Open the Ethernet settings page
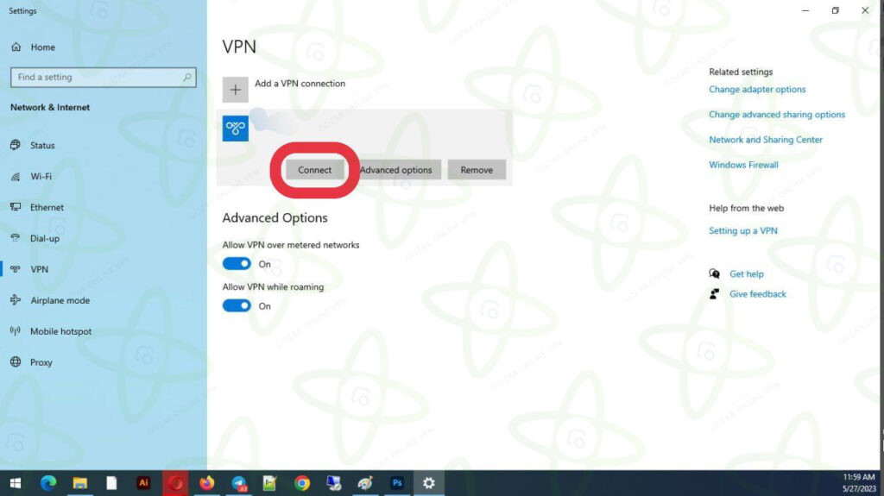Screen dimensions: 884x496 [x=47, y=208]
